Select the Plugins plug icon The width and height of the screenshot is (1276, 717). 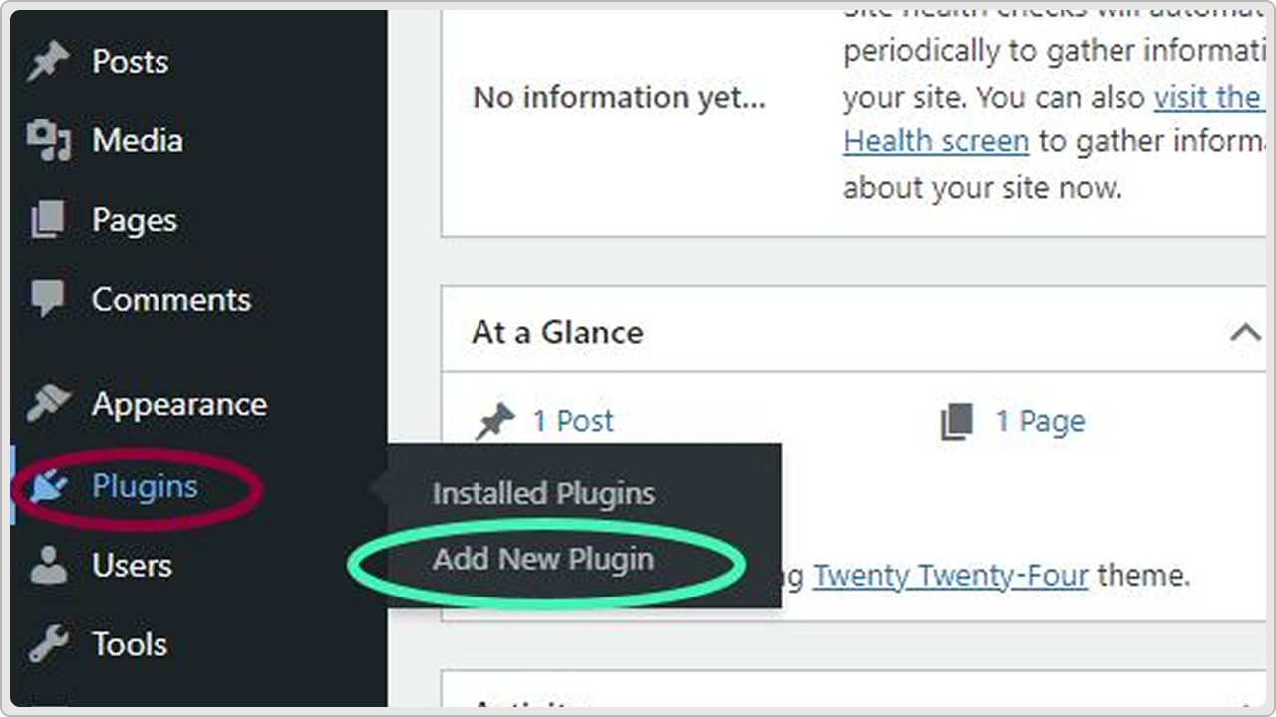coord(45,485)
